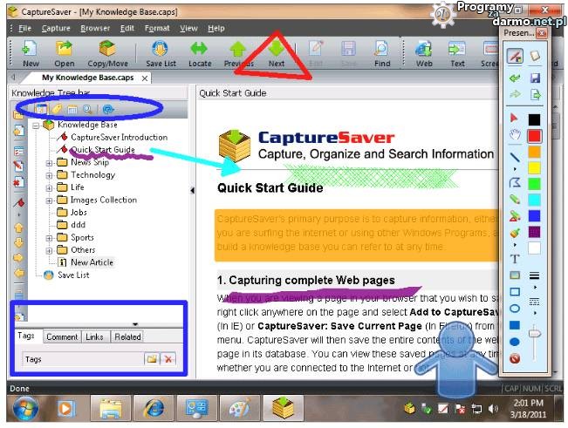
Task: Switch to the Related tab
Action: click(127, 336)
